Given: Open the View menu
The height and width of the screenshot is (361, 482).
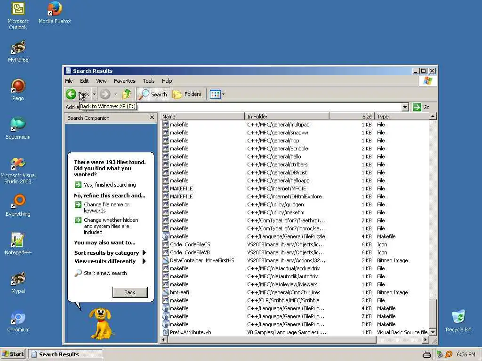Looking at the screenshot, I should click(x=101, y=81).
